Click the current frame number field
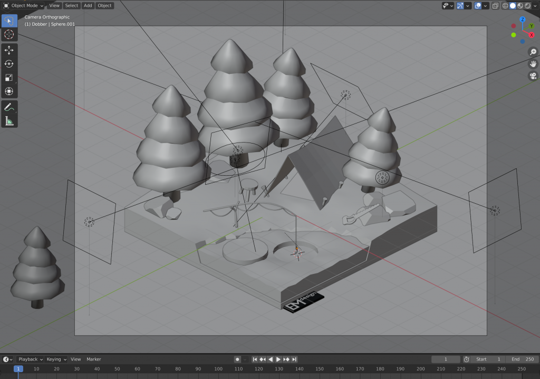540x379 pixels. (446, 359)
